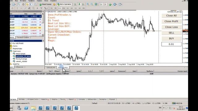Screen dimensions: 198x111
Task: Open the arrows objects dropdown
Action: coord(46,8)
